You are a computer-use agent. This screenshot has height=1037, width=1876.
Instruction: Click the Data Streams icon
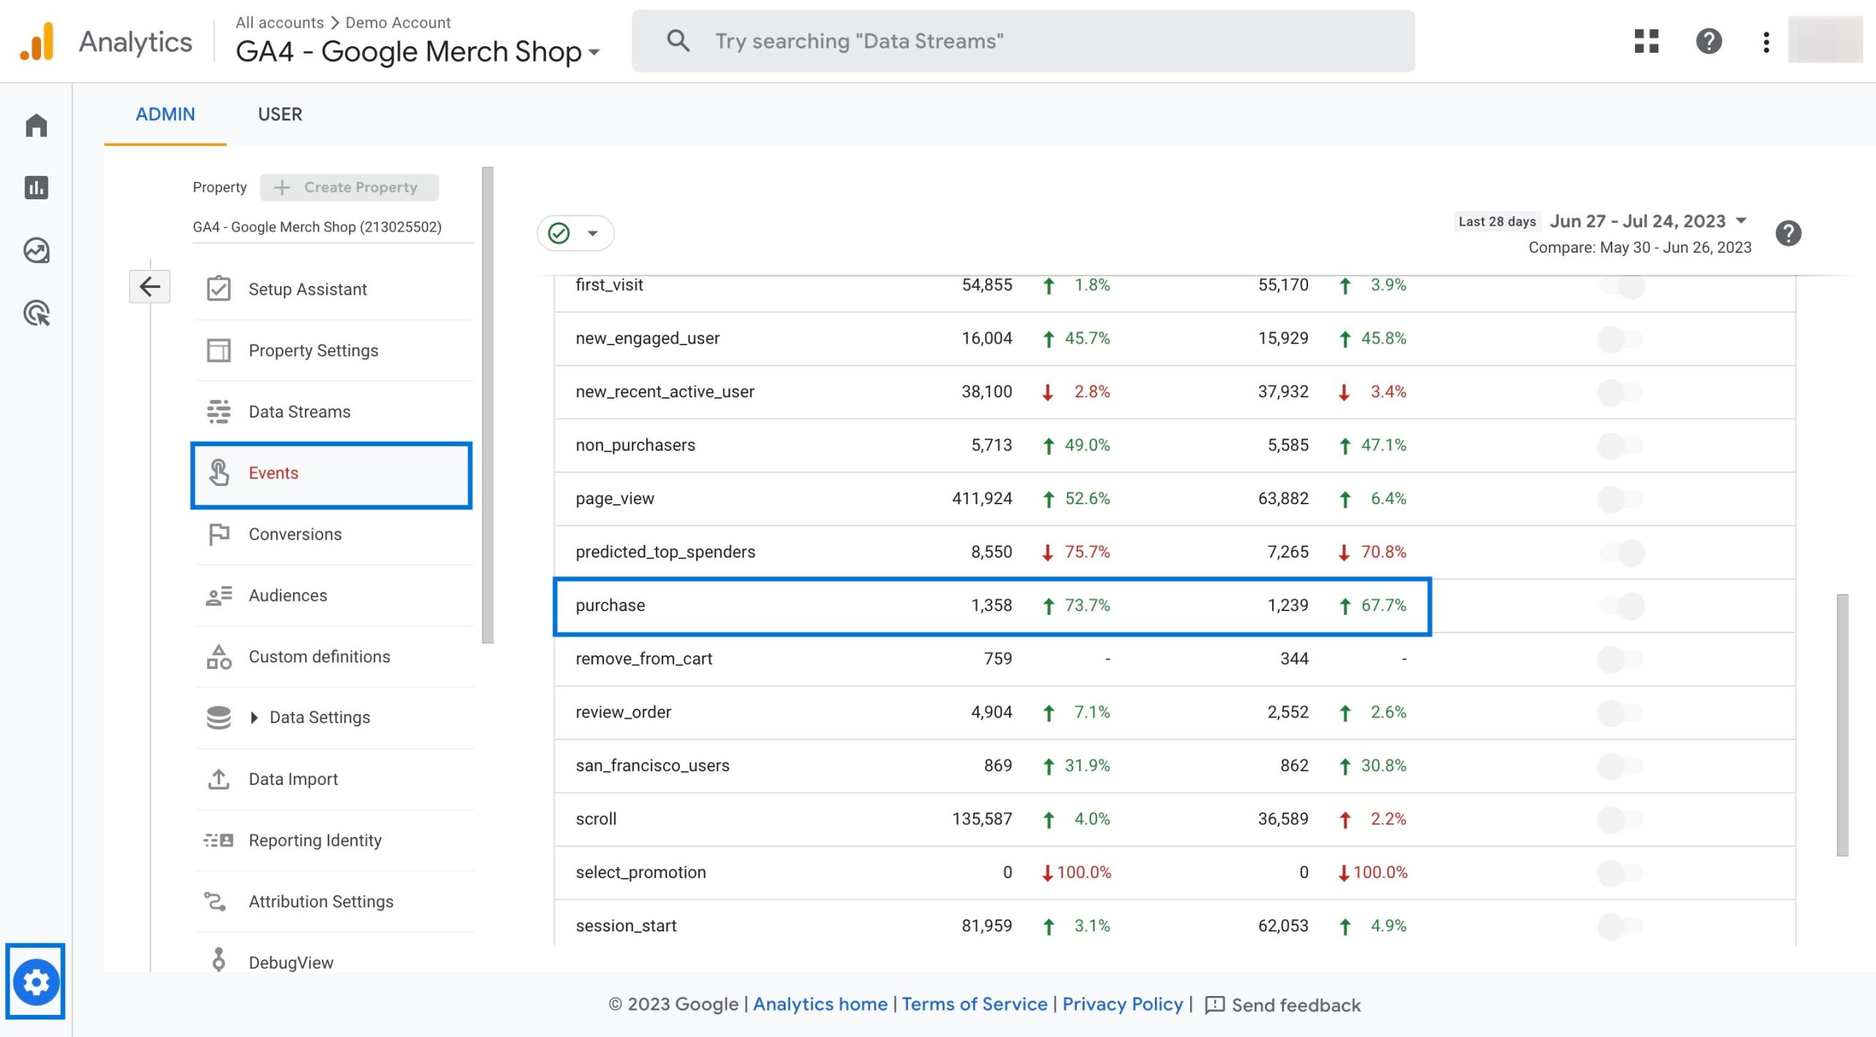coord(218,412)
